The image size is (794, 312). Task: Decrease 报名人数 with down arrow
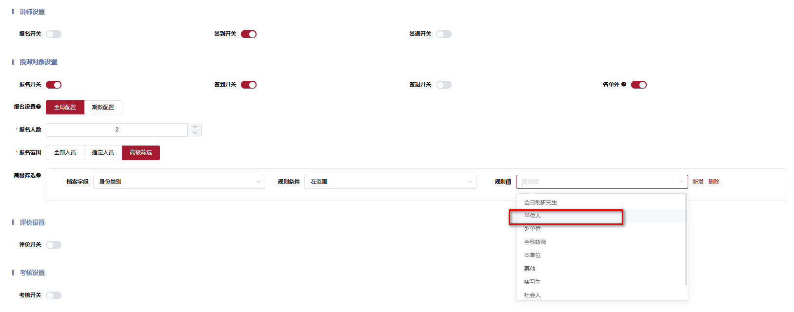195,133
